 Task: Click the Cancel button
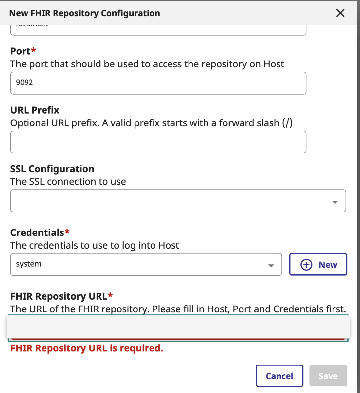pyautogui.click(x=279, y=376)
